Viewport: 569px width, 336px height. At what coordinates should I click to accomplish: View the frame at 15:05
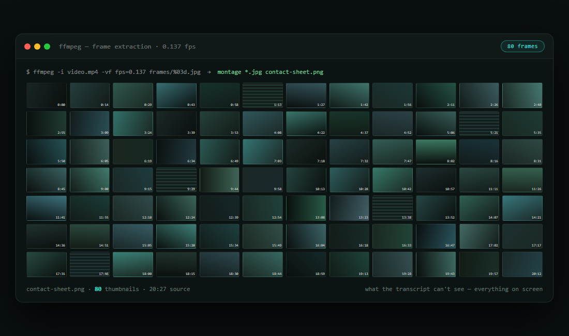click(133, 236)
